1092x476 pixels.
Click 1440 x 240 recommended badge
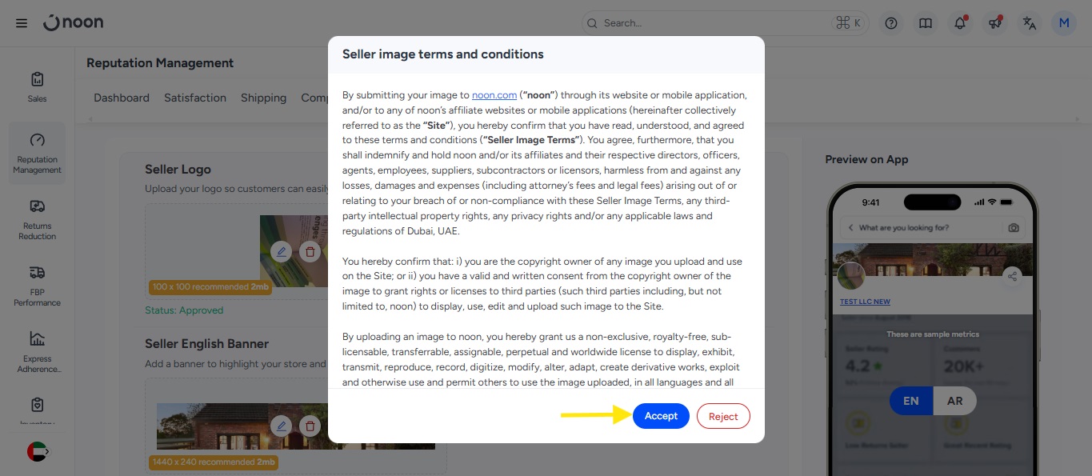tap(214, 462)
